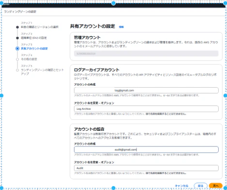Open the 情報 info link beside the heading
Screen dimensions: 227x190
click(x=121, y=27)
